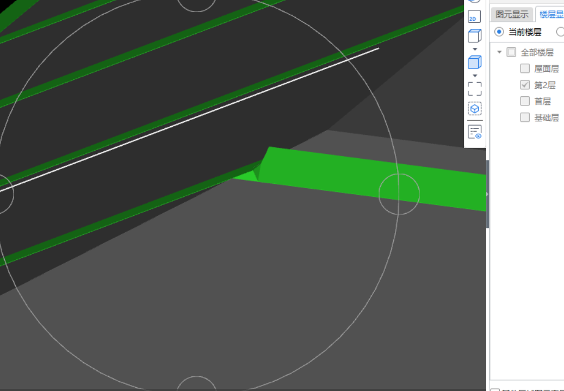Image resolution: width=564 pixels, height=391 pixels.
Task: Check the 基础层 checkbox
Action: 525,117
